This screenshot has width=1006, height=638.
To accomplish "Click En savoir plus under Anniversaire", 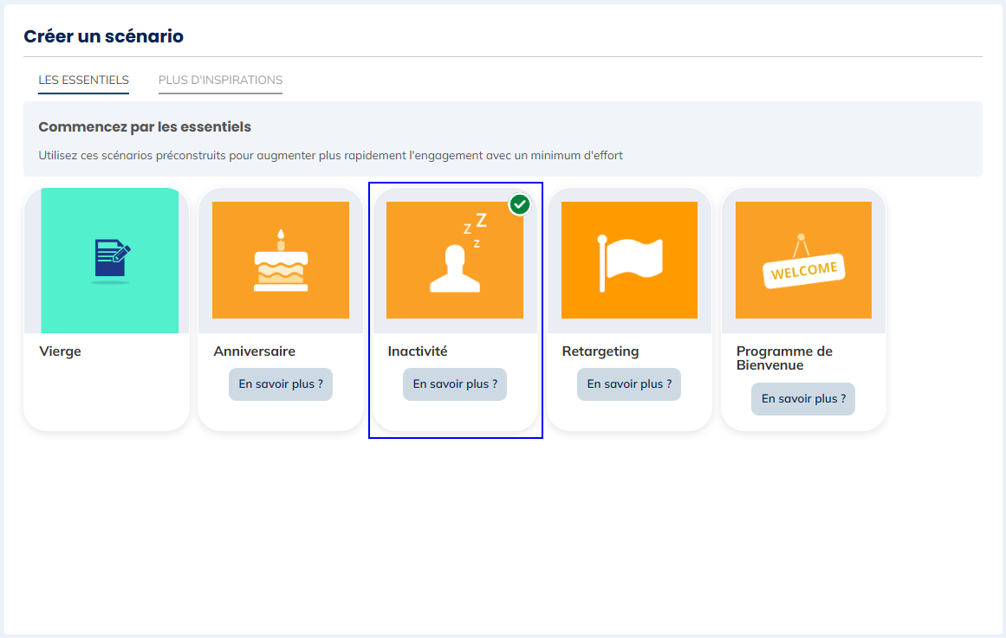I will 281,384.
